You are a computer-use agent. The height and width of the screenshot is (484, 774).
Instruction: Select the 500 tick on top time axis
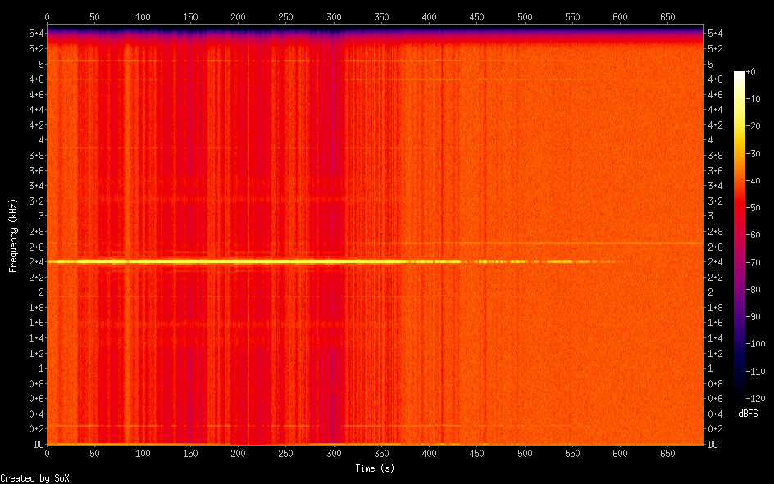tap(525, 16)
